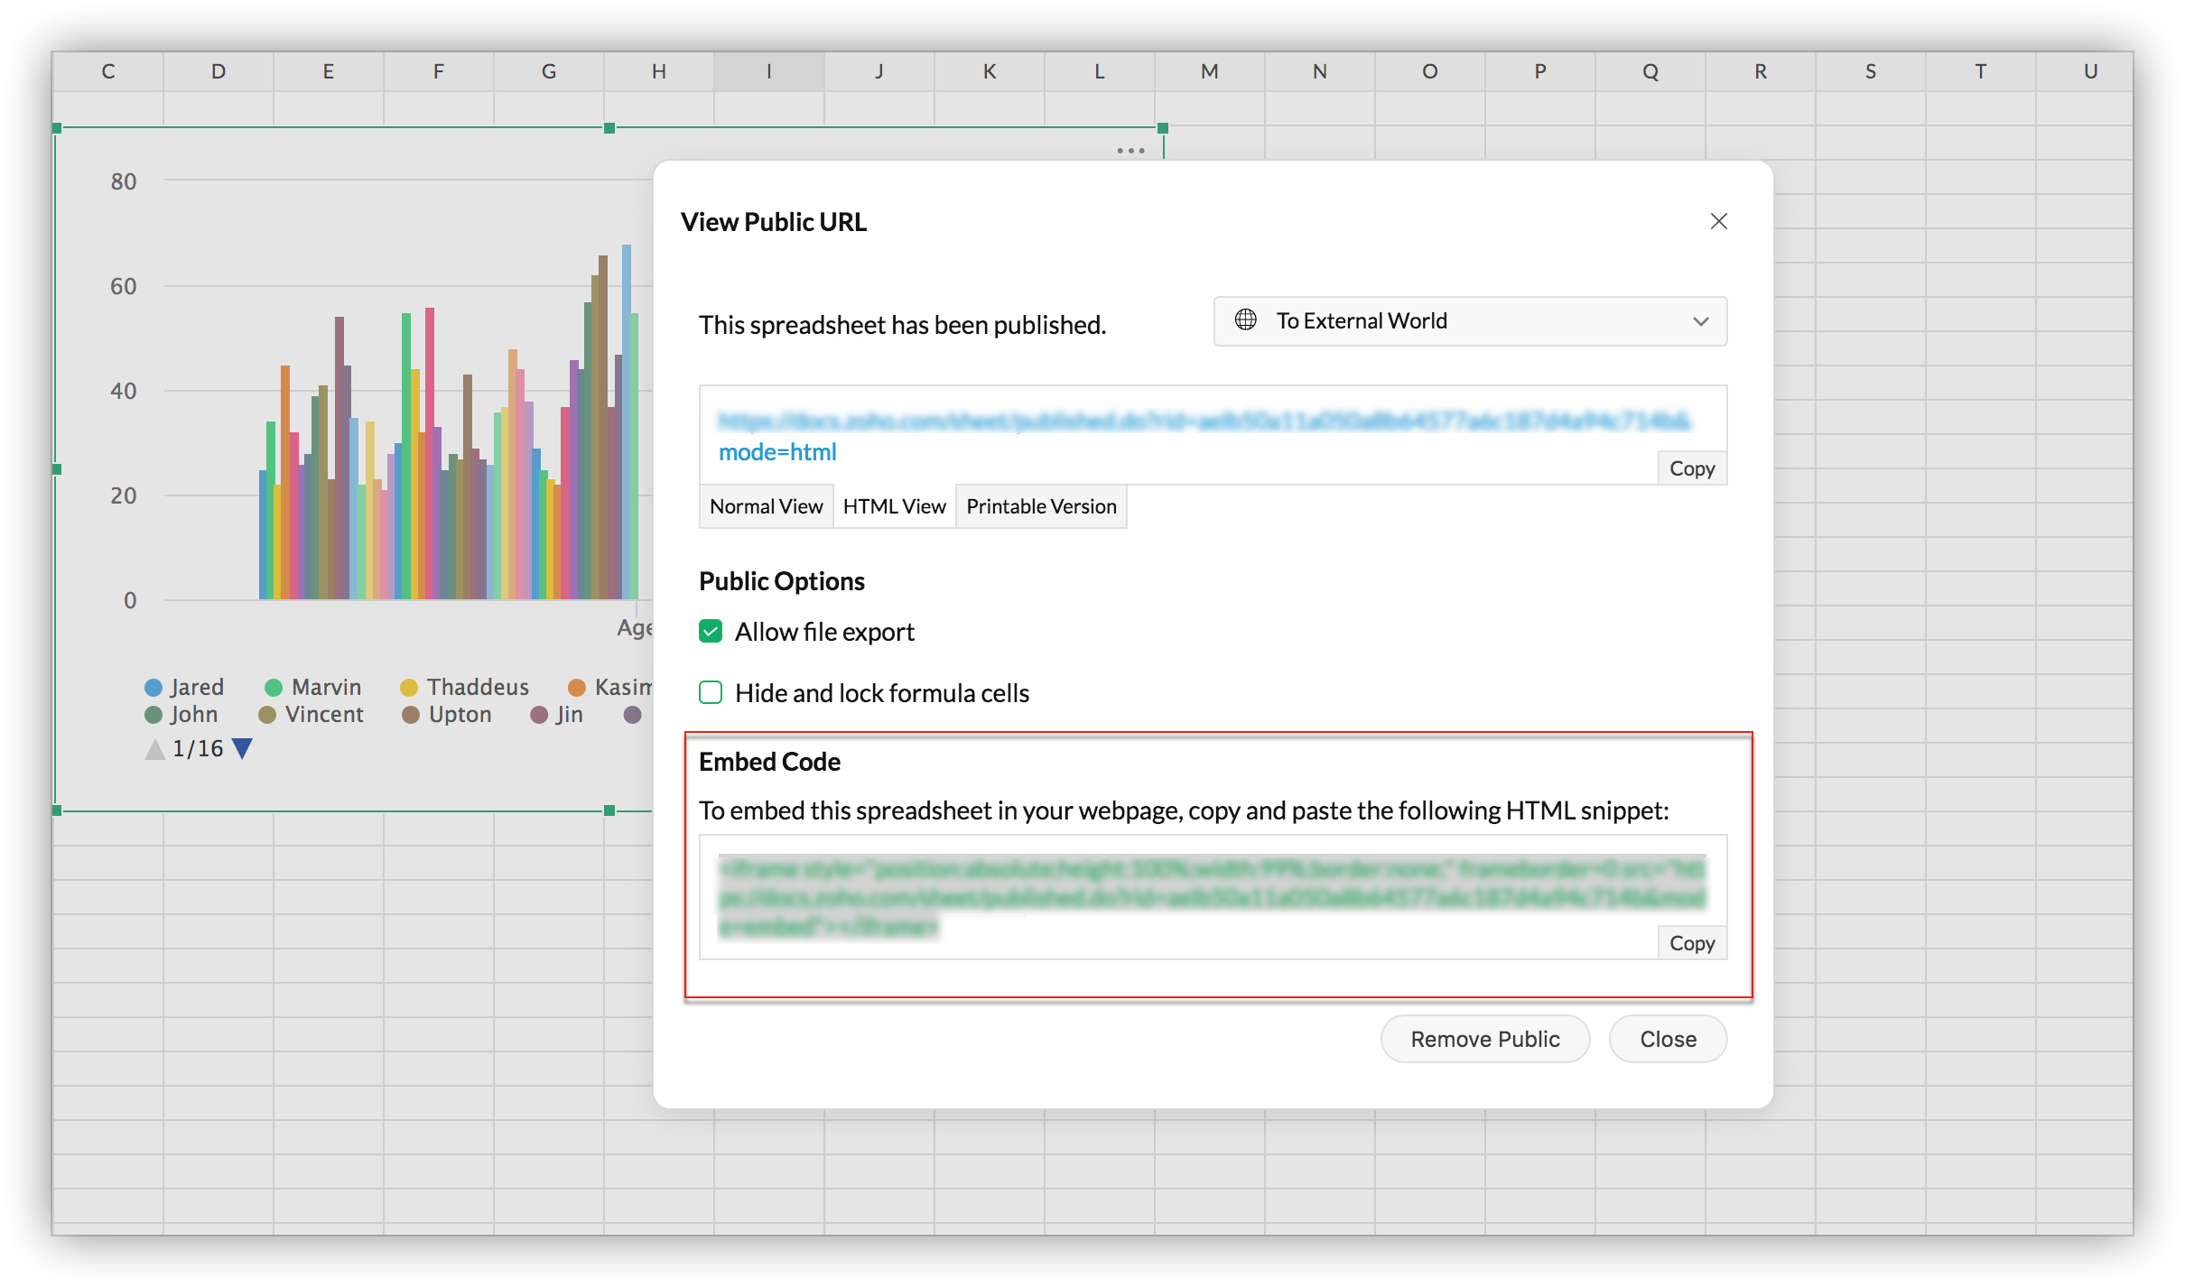Click the Copy button for public URL
The width and height of the screenshot is (2185, 1287).
tap(1692, 468)
